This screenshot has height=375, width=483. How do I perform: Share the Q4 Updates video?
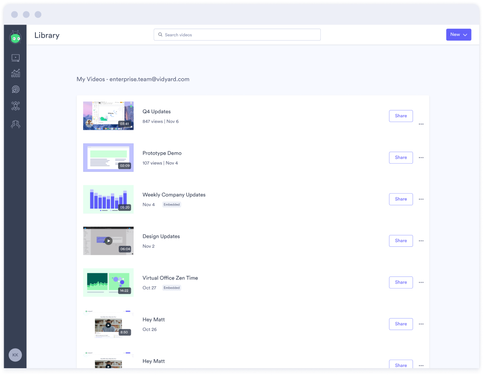401,116
